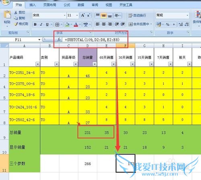Align text right

[x=110, y=24]
